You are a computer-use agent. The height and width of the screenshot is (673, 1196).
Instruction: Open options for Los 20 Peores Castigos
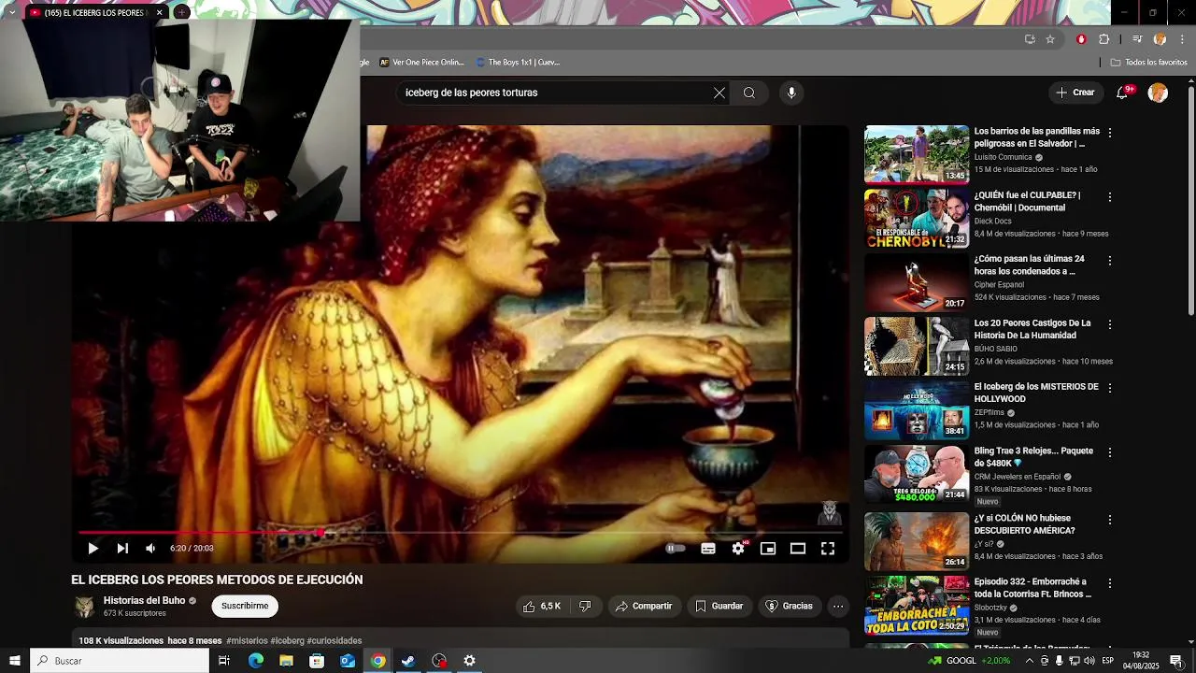tap(1110, 324)
